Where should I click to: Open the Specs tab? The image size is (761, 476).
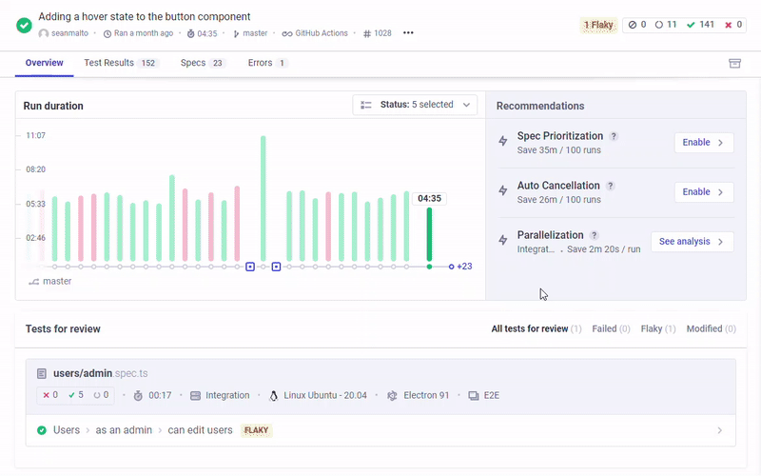(x=202, y=63)
